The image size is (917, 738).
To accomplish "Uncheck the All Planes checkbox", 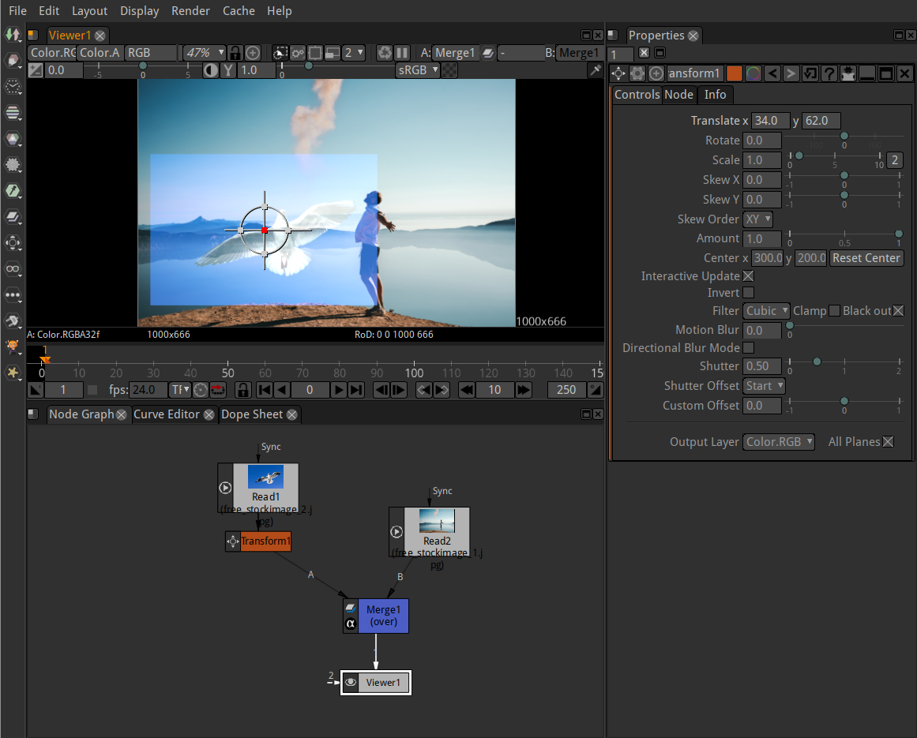I will [896, 441].
